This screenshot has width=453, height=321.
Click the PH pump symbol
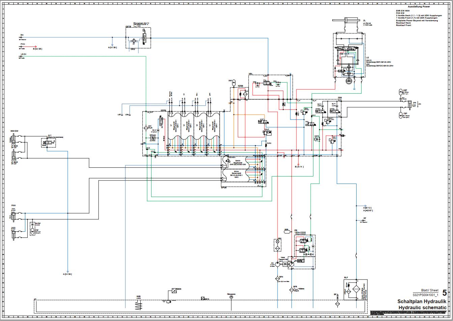tap(278, 265)
